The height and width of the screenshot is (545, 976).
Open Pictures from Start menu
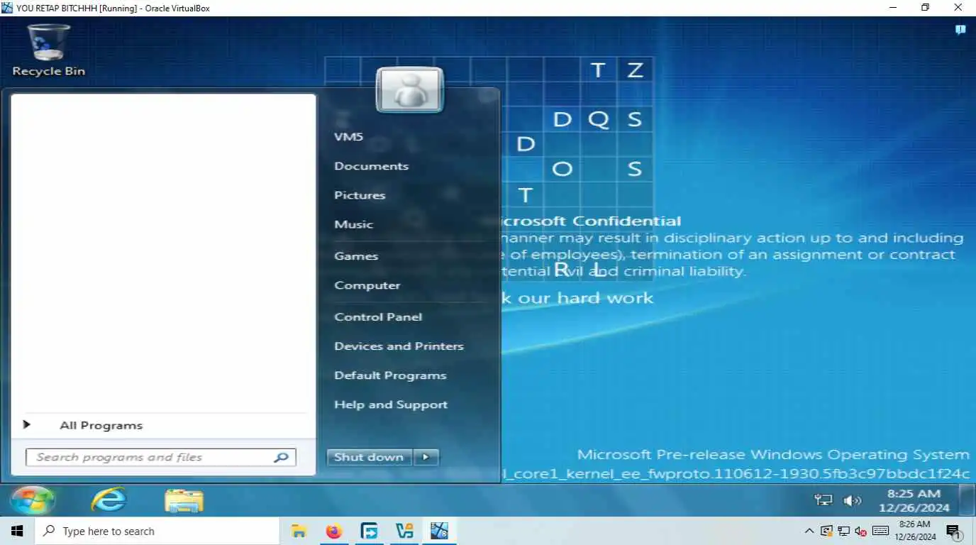[x=360, y=195]
